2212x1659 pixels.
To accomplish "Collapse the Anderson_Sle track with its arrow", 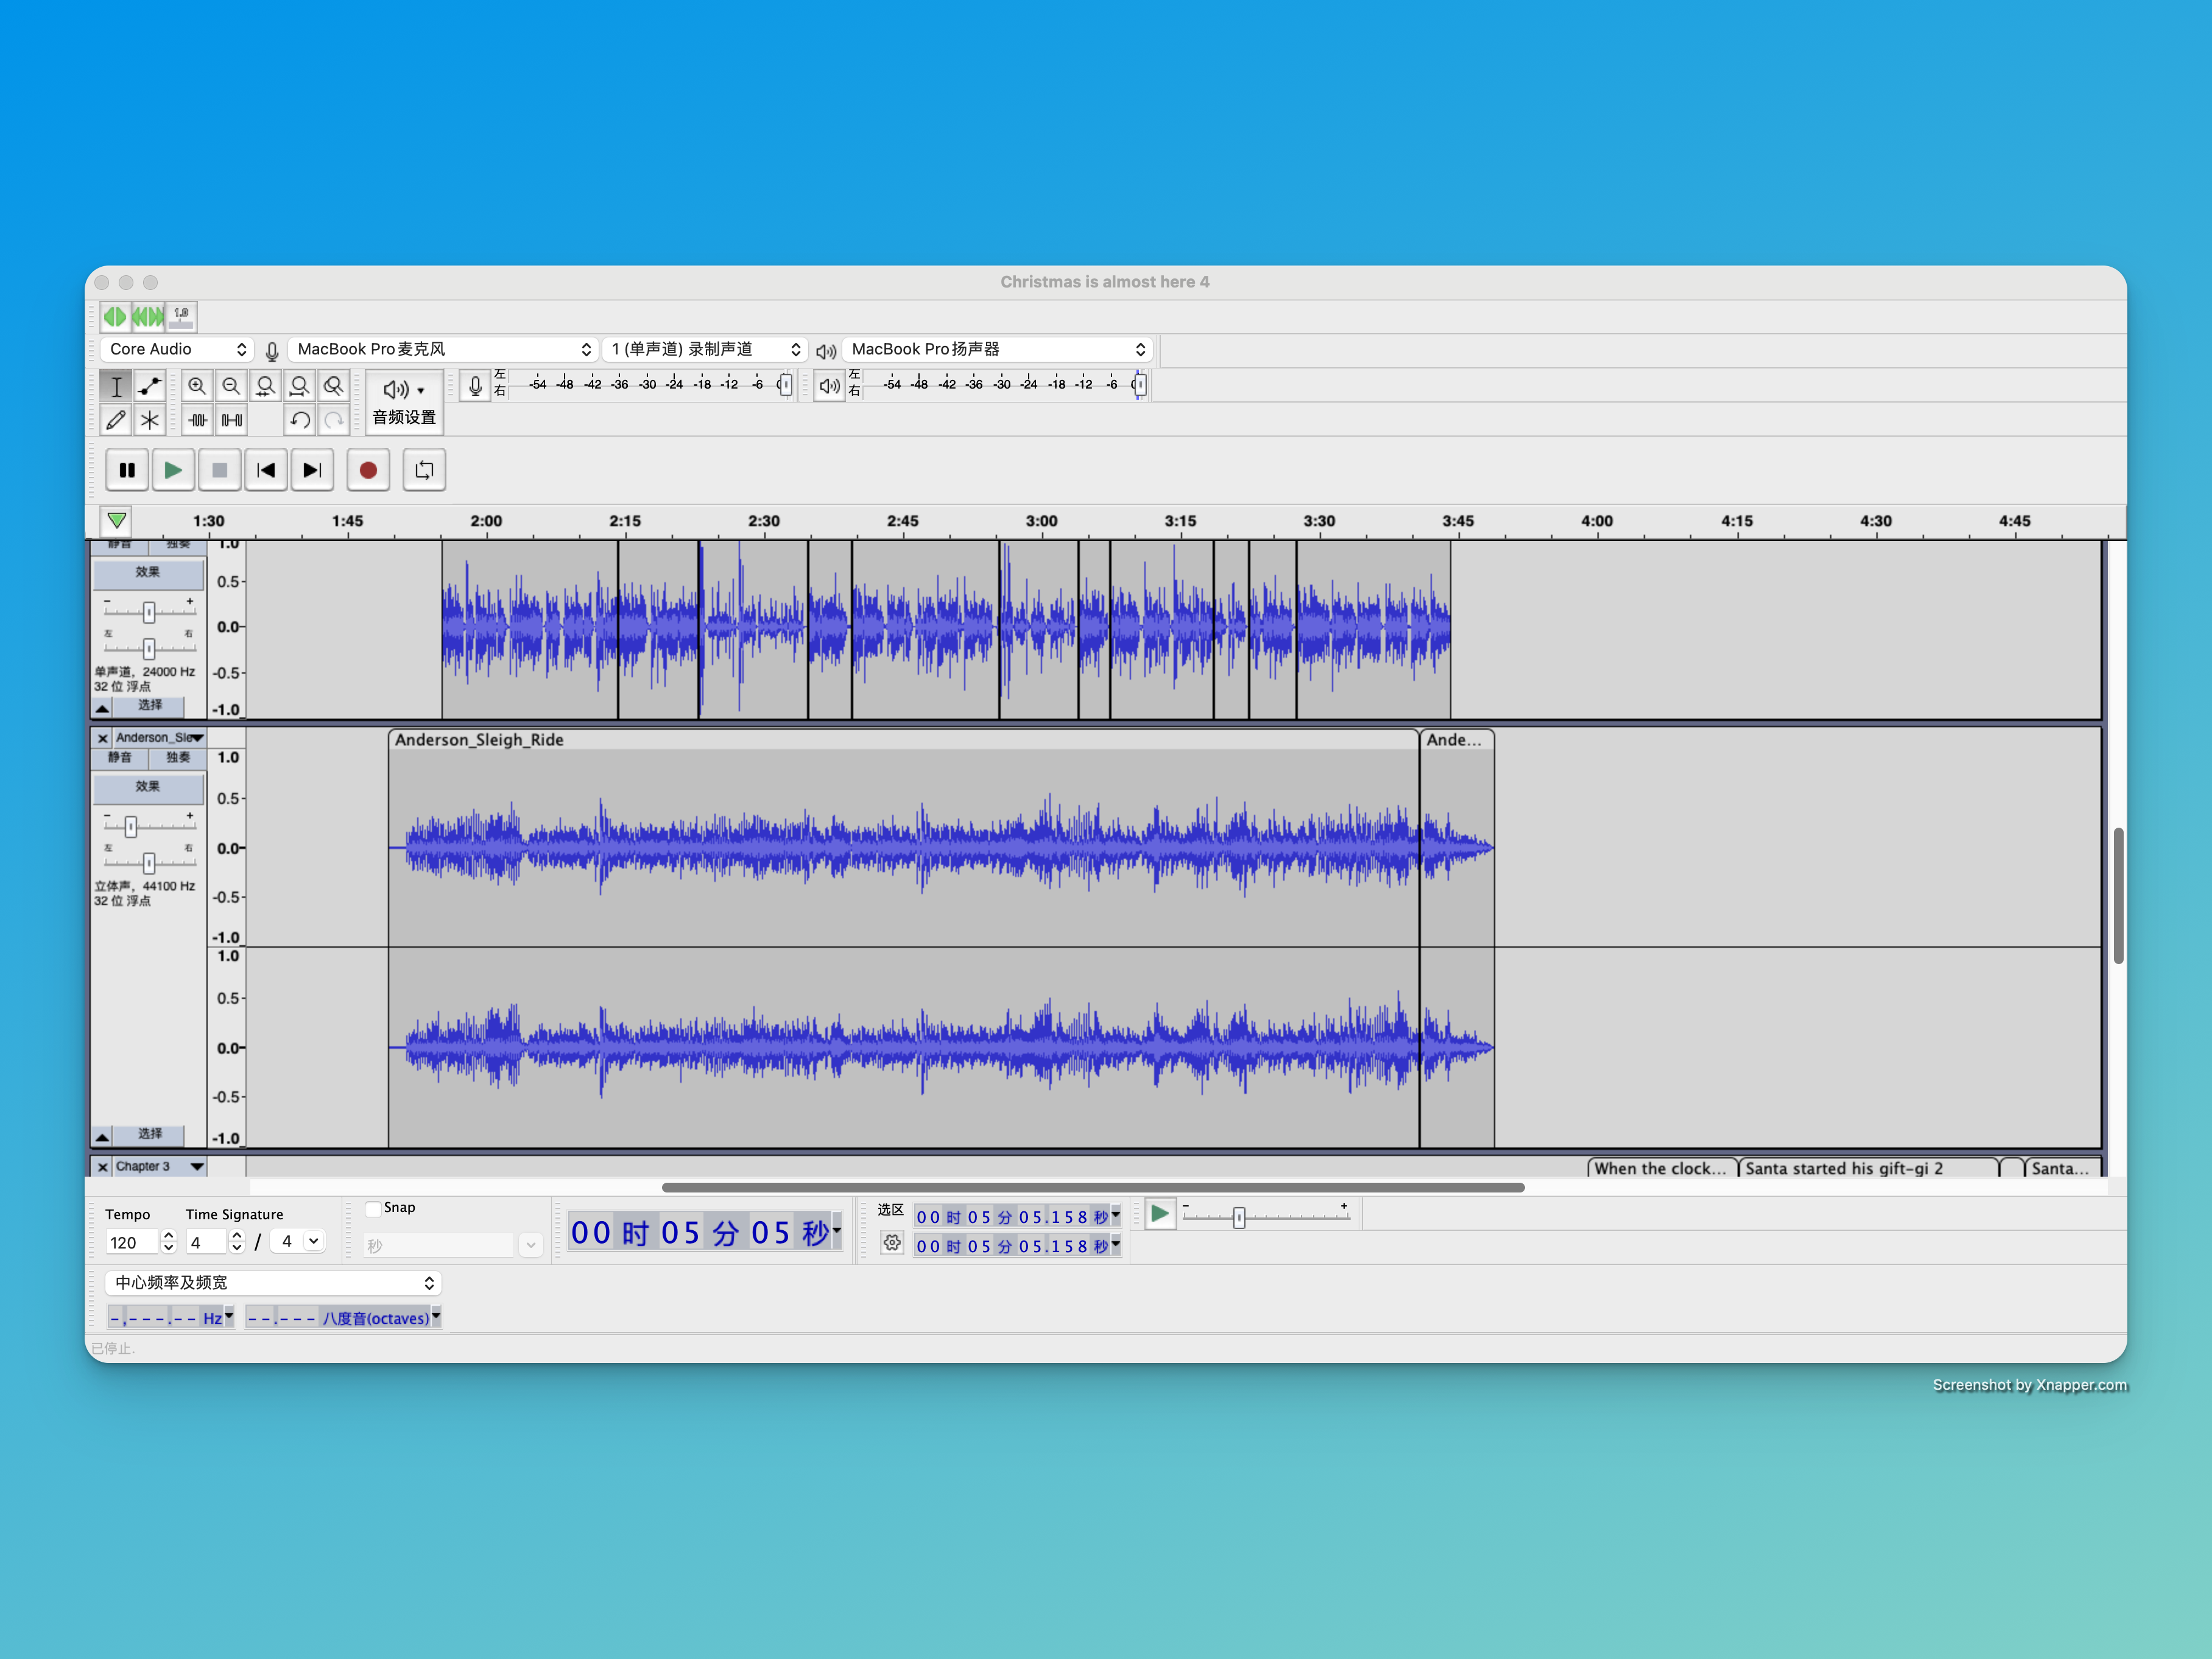I will 102,1137.
